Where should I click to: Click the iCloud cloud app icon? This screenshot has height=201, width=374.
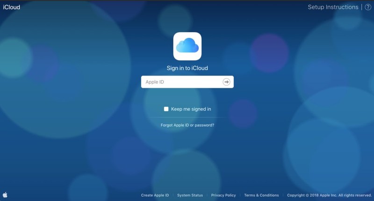187,46
